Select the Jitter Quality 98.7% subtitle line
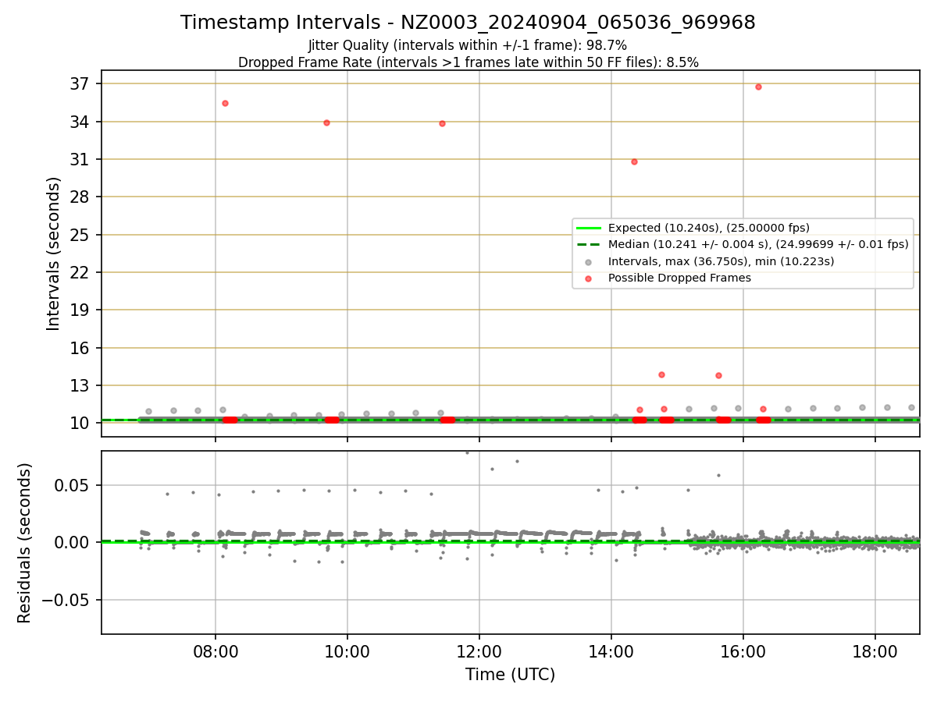This screenshot has width=937, height=702. tap(468, 45)
